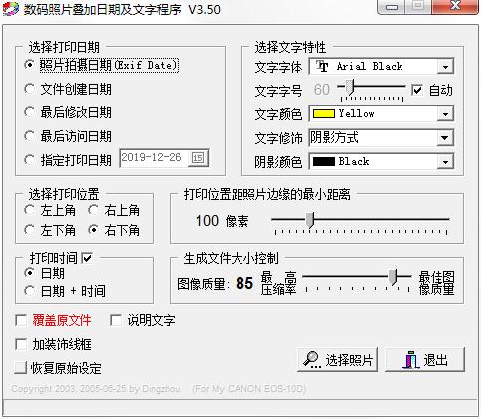Check the 恢复原始设定 box
481x419 pixels.
pyautogui.click(x=21, y=368)
